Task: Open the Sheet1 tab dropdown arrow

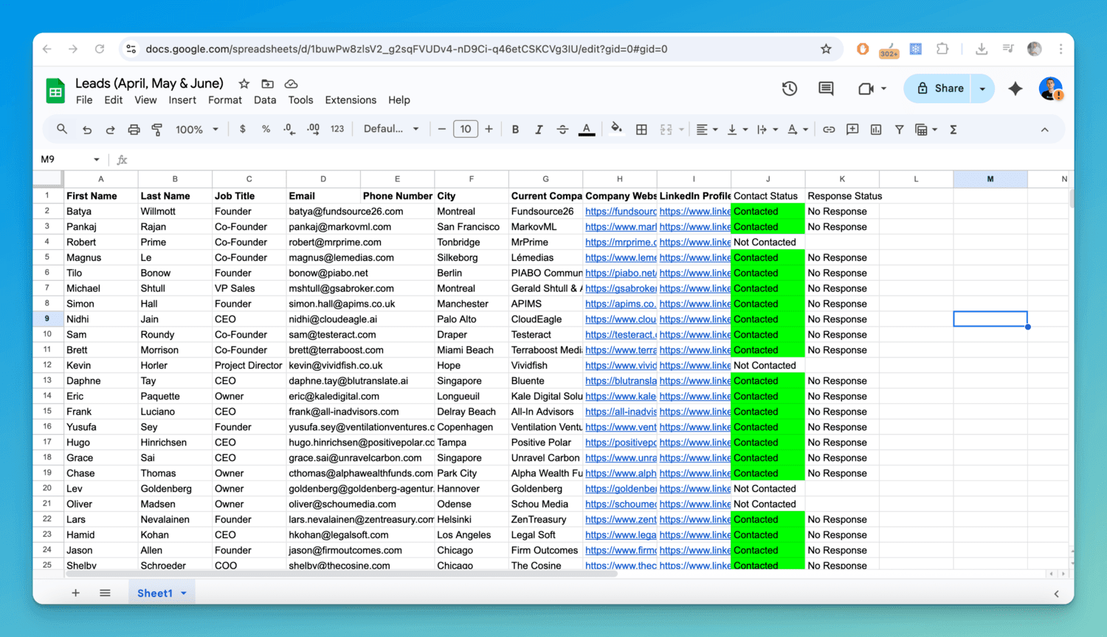Action: point(184,594)
